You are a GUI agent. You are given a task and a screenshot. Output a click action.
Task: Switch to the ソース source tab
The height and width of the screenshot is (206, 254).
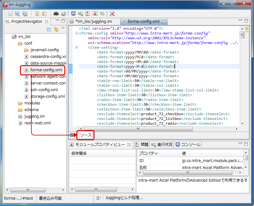(86, 135)
